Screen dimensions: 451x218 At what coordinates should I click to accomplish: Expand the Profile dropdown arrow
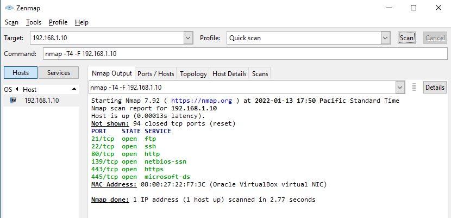click(385, 38)
